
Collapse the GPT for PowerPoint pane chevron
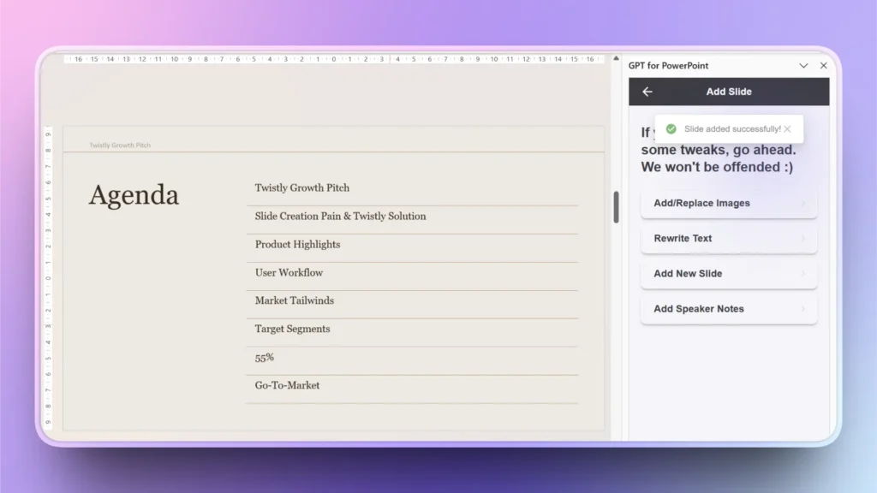coord(803,65)
